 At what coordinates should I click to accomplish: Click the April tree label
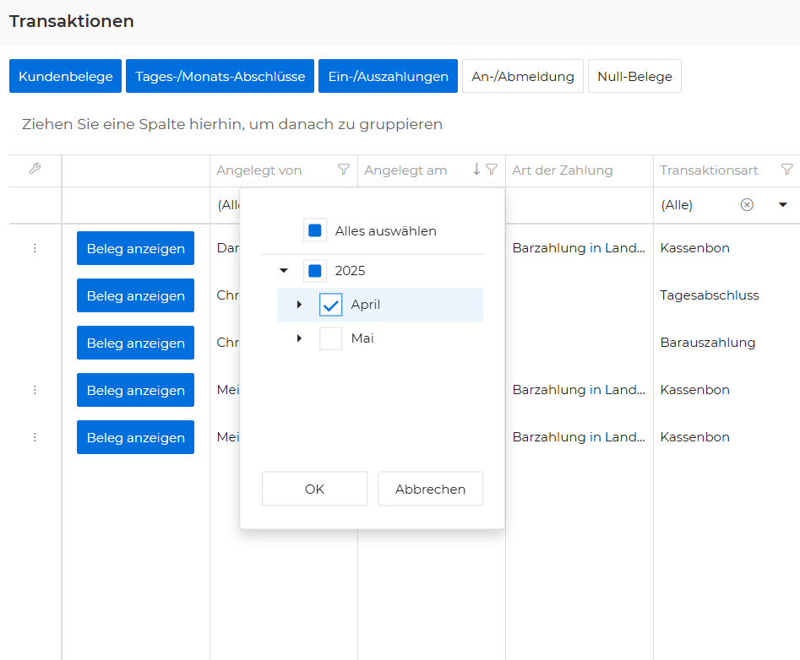(365, 305)
